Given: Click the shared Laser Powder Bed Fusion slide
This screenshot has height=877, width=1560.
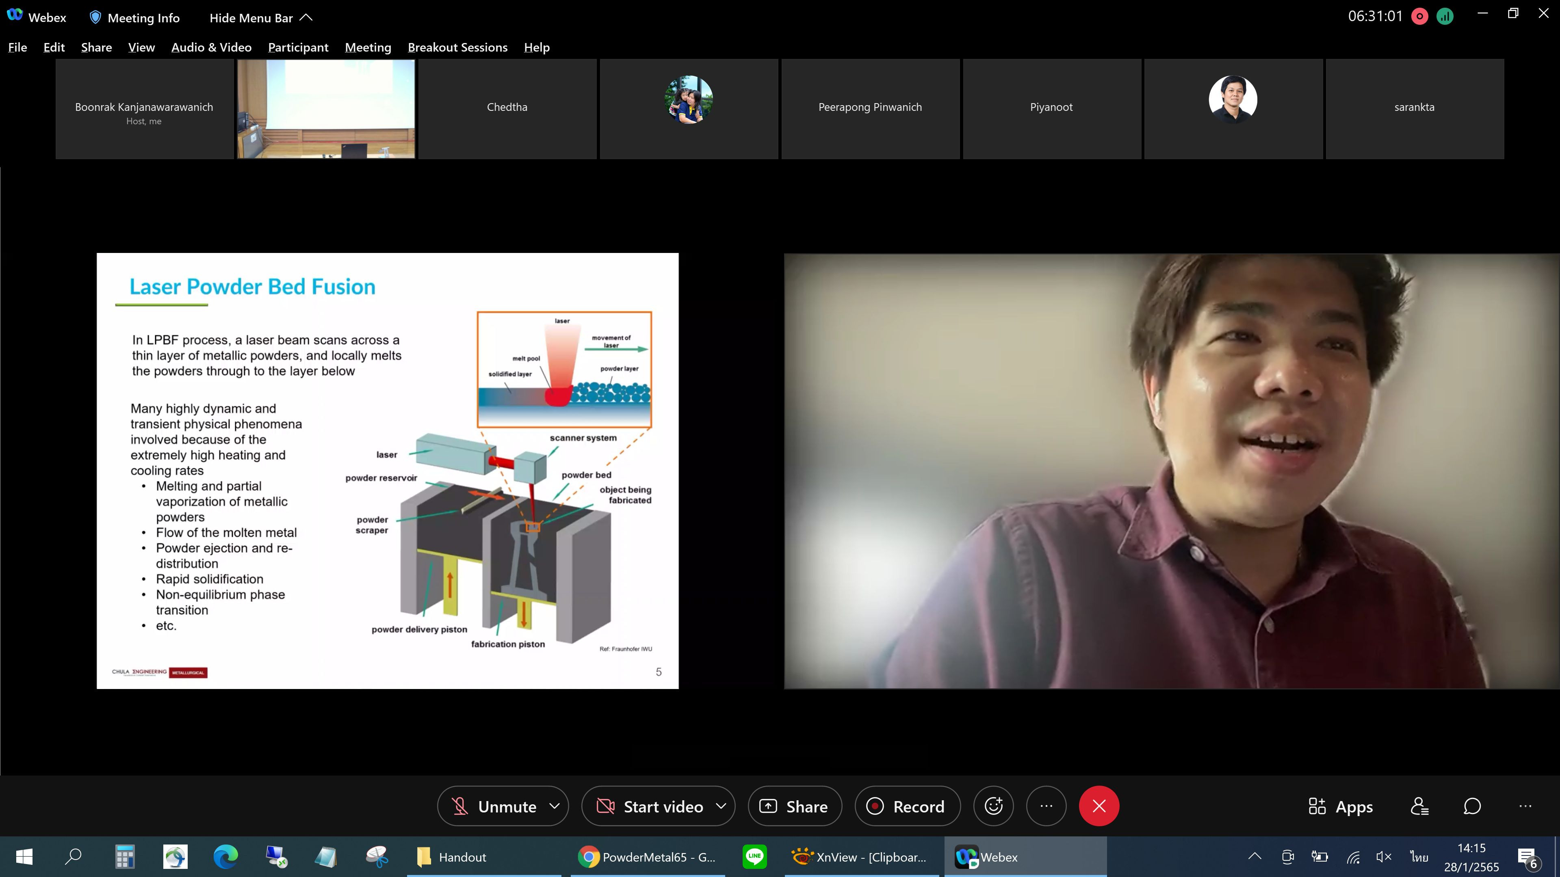Looking at the screenshot, I should [388, 470].
